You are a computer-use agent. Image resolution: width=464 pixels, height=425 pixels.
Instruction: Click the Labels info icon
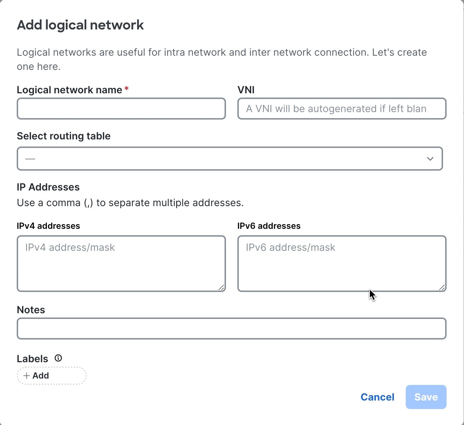coord(58,358)
